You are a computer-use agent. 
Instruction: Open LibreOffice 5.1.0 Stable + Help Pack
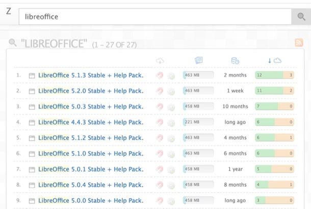(x=91, y=154)
